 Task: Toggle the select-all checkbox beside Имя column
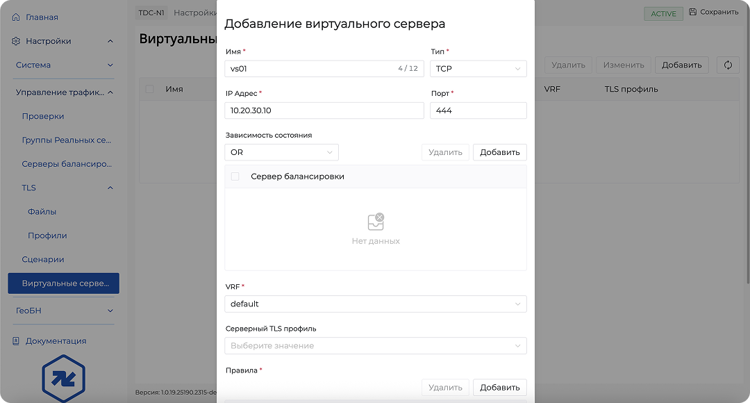(149, 89)
